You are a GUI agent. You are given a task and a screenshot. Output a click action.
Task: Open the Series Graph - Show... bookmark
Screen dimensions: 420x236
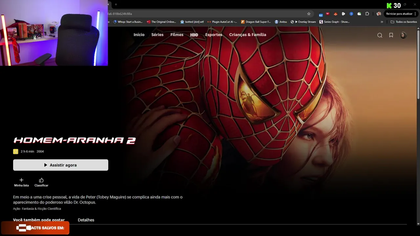click(334, 22)
